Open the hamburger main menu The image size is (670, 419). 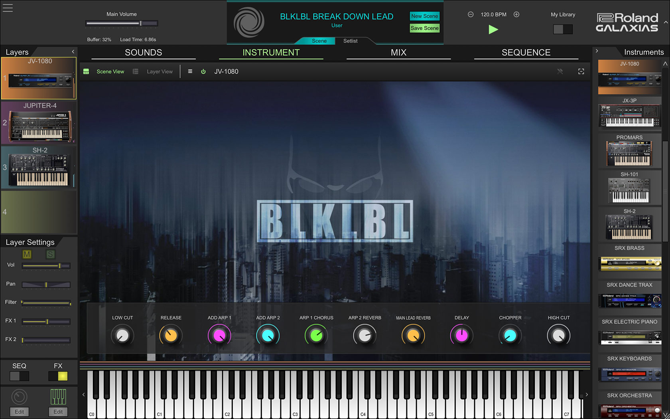click(x=8, y=8)
